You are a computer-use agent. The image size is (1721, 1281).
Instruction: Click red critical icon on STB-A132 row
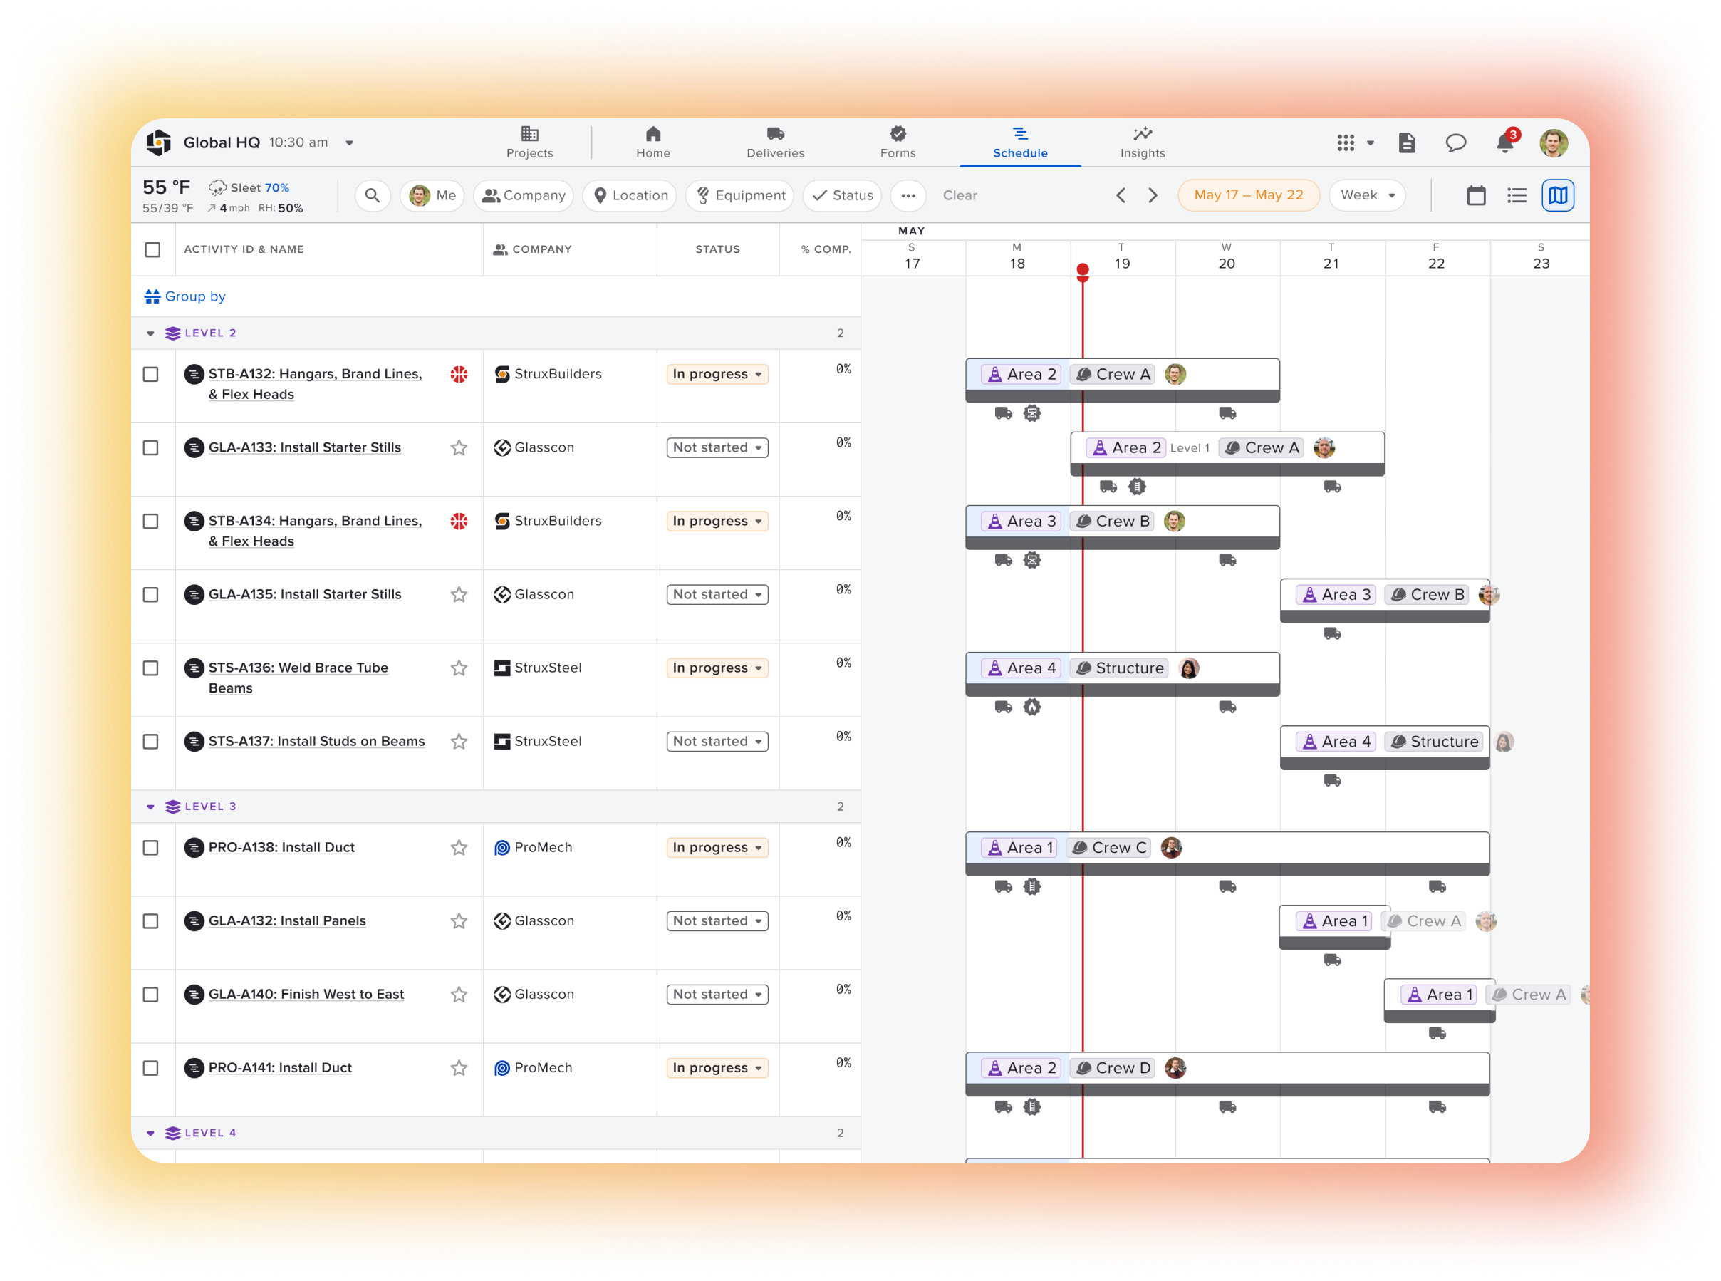pyautogui.click(x=459, y=375)
